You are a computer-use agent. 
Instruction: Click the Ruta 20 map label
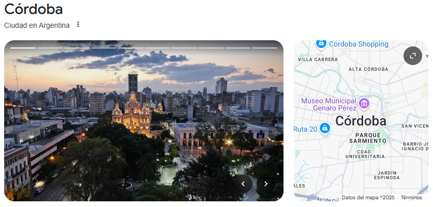[x=304, y=129]
